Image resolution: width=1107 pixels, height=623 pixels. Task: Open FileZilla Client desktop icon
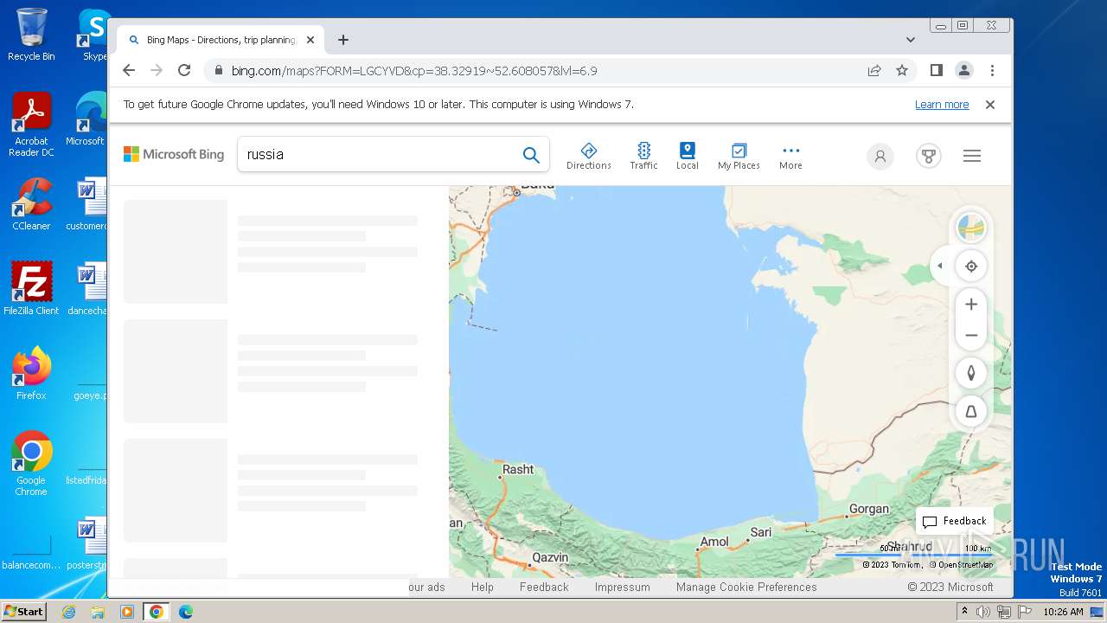tap(31, 288)
